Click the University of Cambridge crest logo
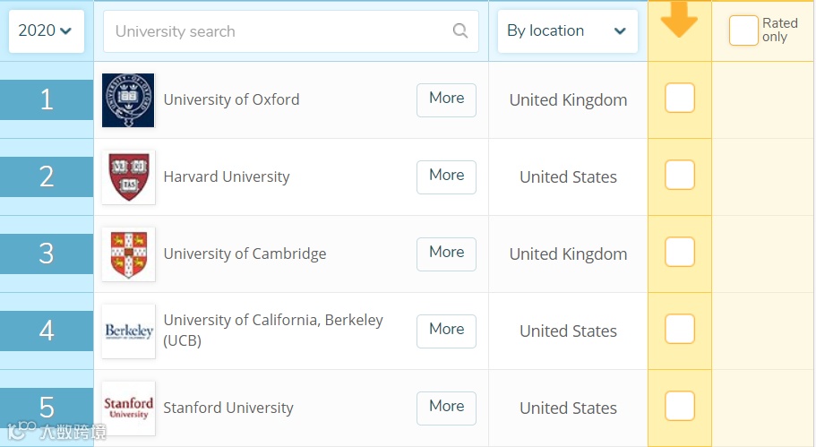This screenshot has width=816, height=447. (x=128, y=254)
